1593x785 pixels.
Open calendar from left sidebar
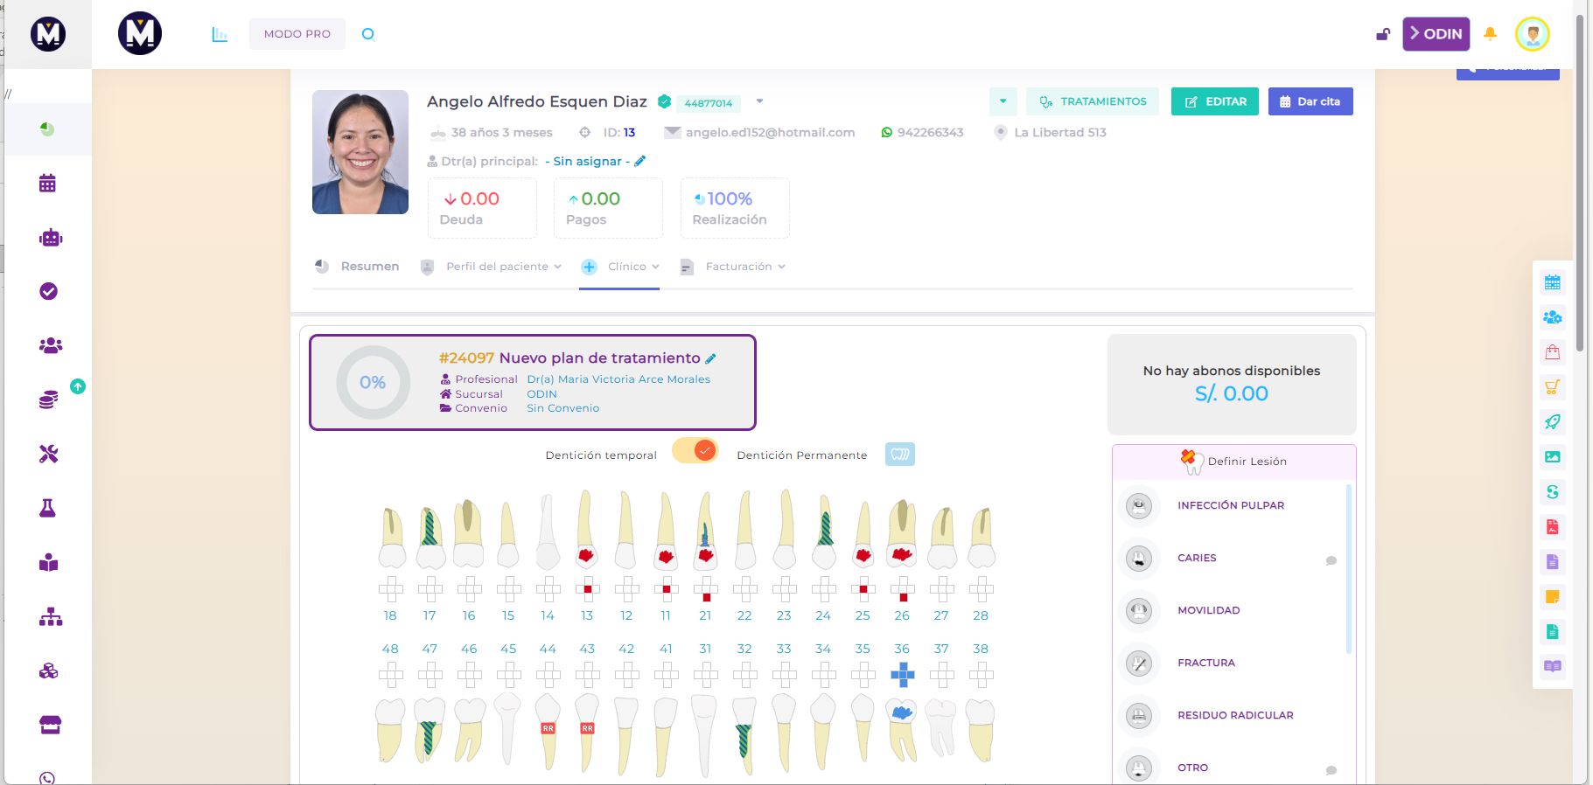pyautogui.click(x=48, y=184)
